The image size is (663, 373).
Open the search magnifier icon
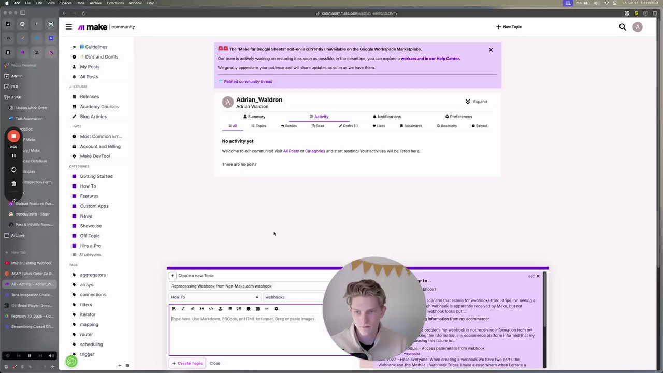pyautogui.click(x=623, y=27)
